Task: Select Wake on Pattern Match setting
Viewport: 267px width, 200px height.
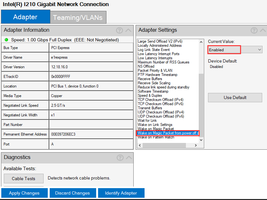Action: (x=156, y=137)
